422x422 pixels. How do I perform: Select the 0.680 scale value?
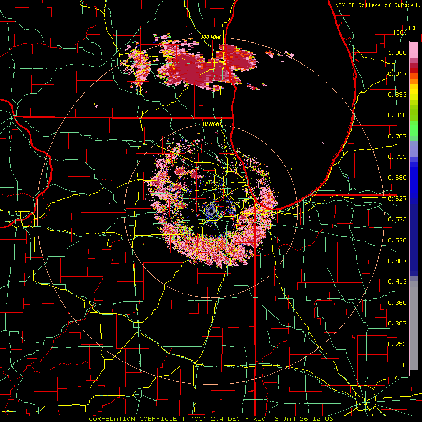pos(397,178)
